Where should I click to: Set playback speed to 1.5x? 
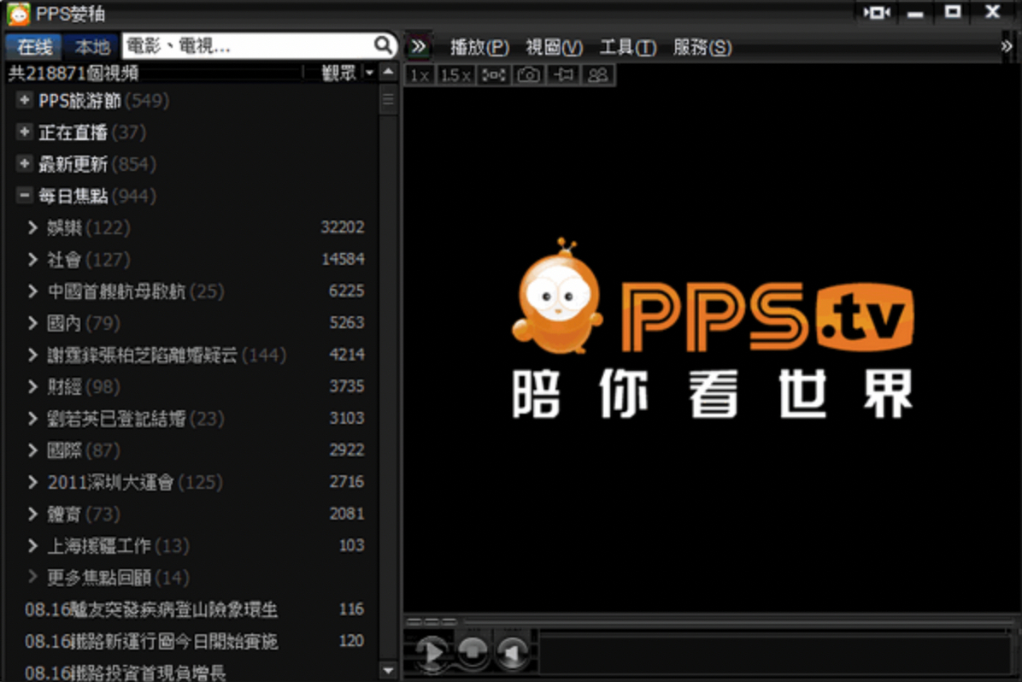[455, 75]
